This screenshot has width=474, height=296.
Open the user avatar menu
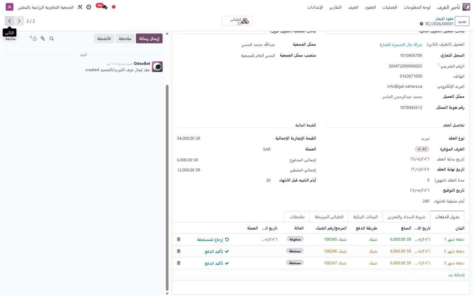click(9, 7)
